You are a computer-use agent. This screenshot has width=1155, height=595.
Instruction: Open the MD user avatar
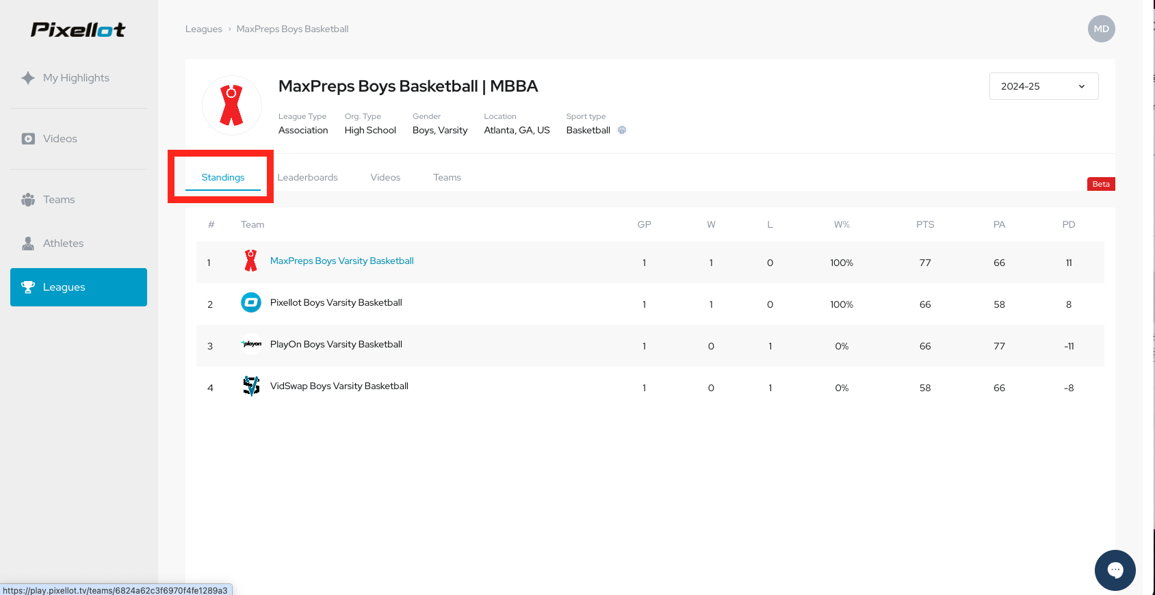[x=1102, y=29]
